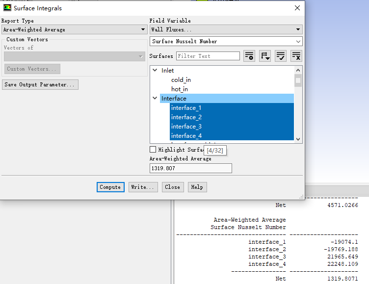The height and width of the screenshot is (284, 369).
Task: Click the Write... button
Action: coord(143,187)
